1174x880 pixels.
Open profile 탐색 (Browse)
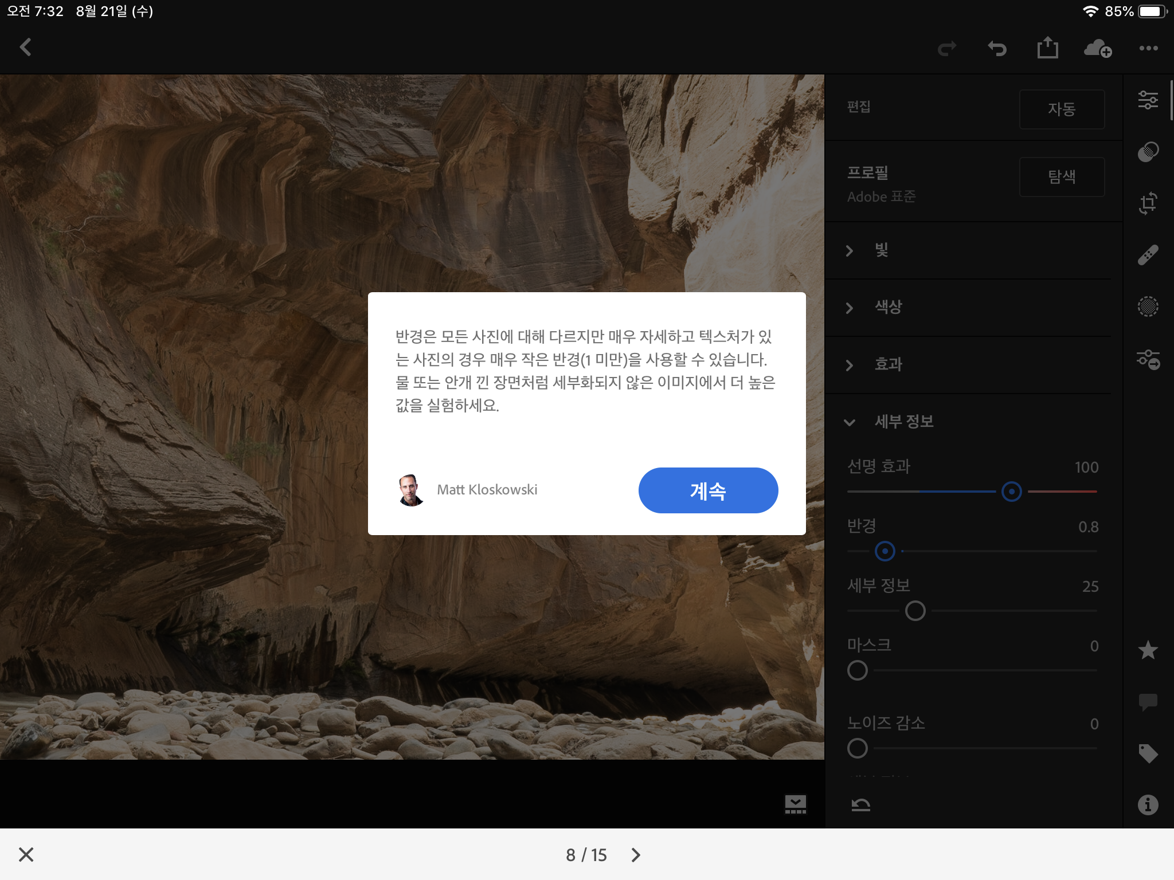pos(1062,177)
